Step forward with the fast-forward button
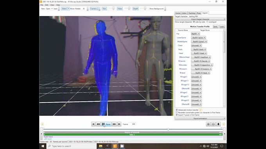The height and width of the screenshot is (149, 266). [x=114, y=124]
